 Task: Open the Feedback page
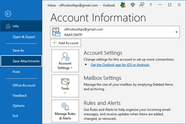coord(20,96)
